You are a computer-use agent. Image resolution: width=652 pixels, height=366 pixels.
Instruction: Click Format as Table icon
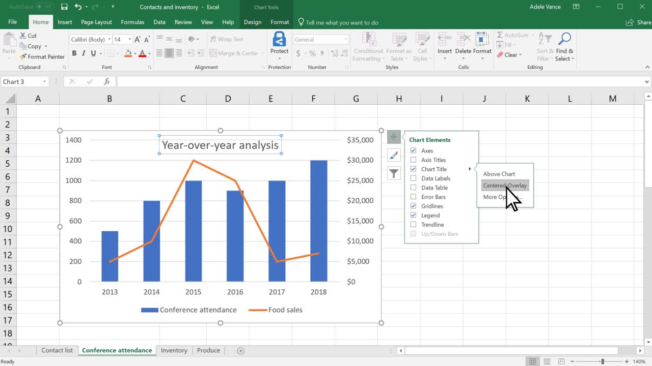pos(398,39)
